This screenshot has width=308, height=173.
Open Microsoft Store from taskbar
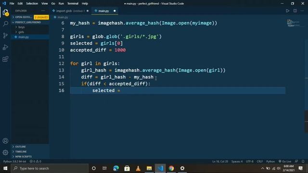coord(127,168)
